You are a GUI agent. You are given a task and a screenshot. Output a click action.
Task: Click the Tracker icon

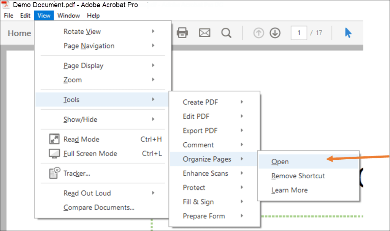pos(55,173)
